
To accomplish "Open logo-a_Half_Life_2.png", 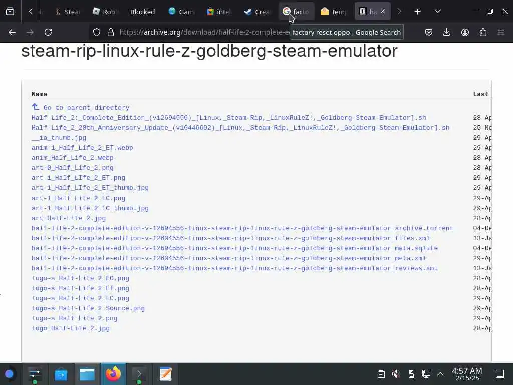I will click(x=74, y=318).
